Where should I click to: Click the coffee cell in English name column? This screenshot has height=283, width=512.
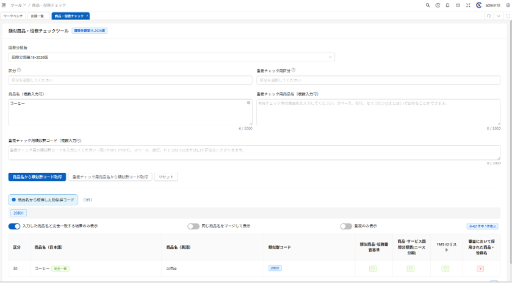(212, 268)
